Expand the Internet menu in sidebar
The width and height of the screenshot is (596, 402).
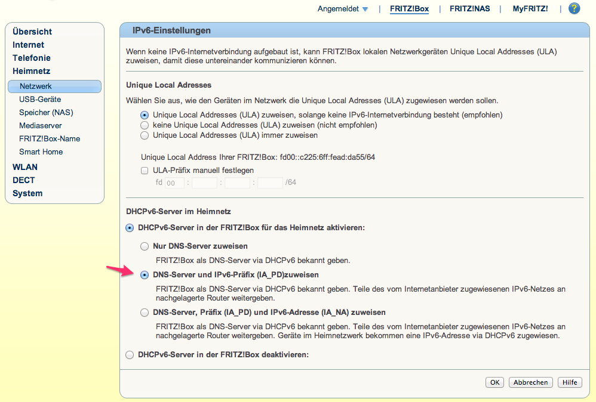click(28, 45)
